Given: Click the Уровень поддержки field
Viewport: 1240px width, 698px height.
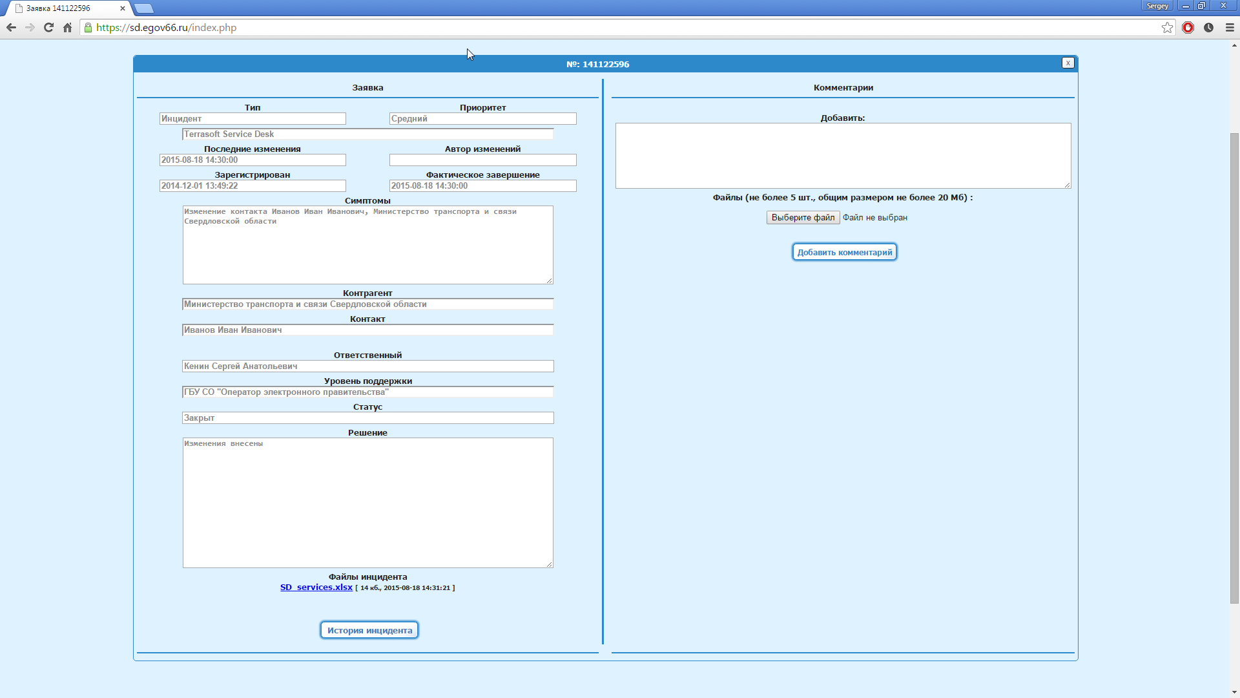Looking at the screenshot, I should [x=367, y=392].
